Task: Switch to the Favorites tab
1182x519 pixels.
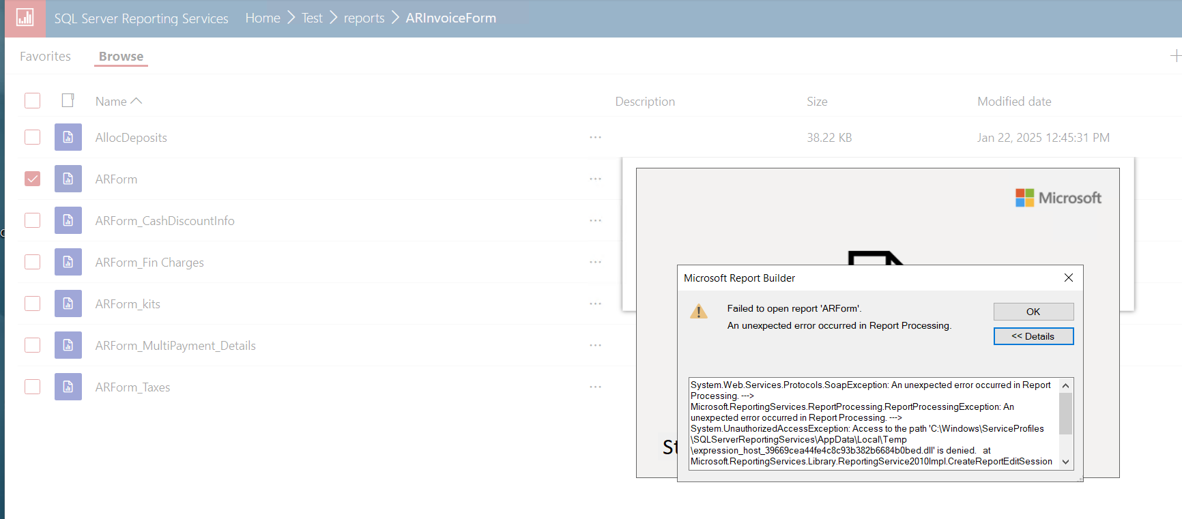Action: point(45,56)
